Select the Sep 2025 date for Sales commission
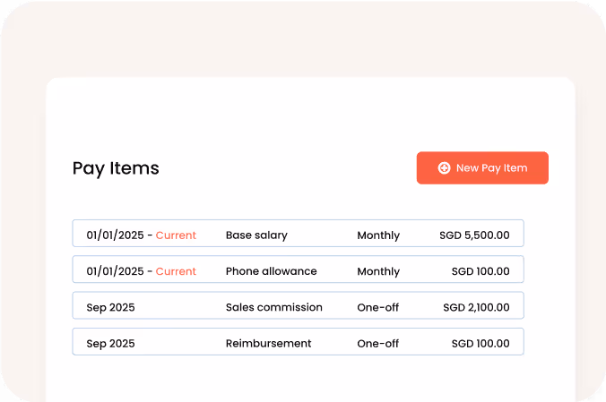 tap(110, 307)
